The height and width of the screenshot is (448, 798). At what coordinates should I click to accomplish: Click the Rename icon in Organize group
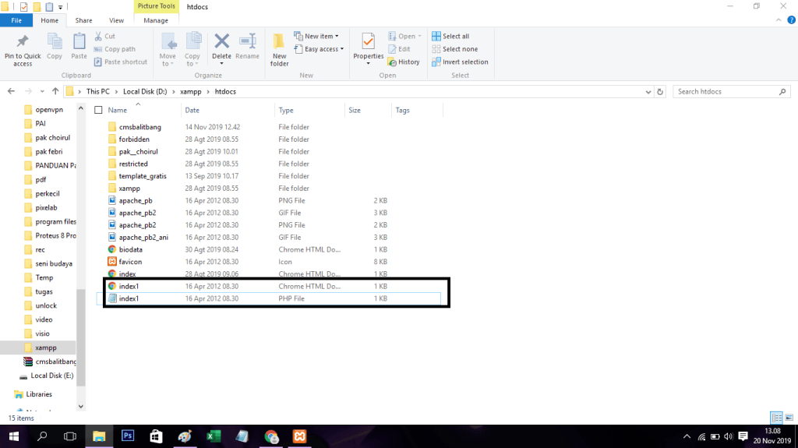tap(248, 42)
